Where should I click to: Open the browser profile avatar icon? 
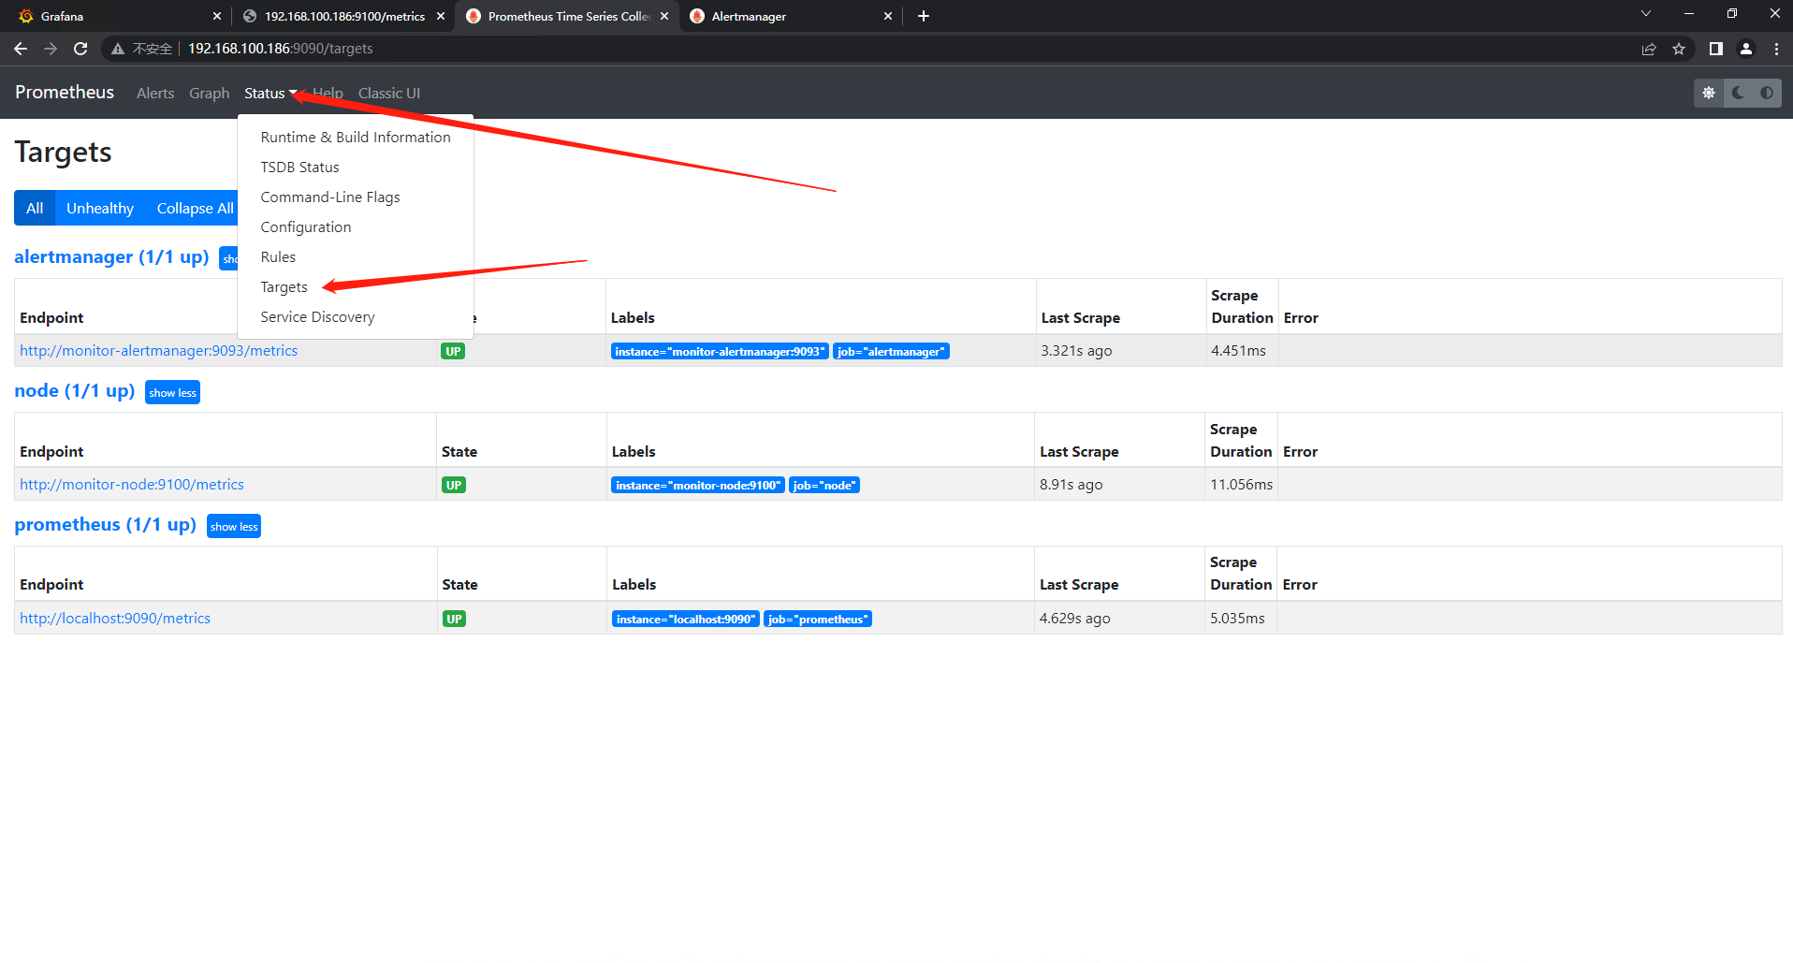pos(1746,49)
